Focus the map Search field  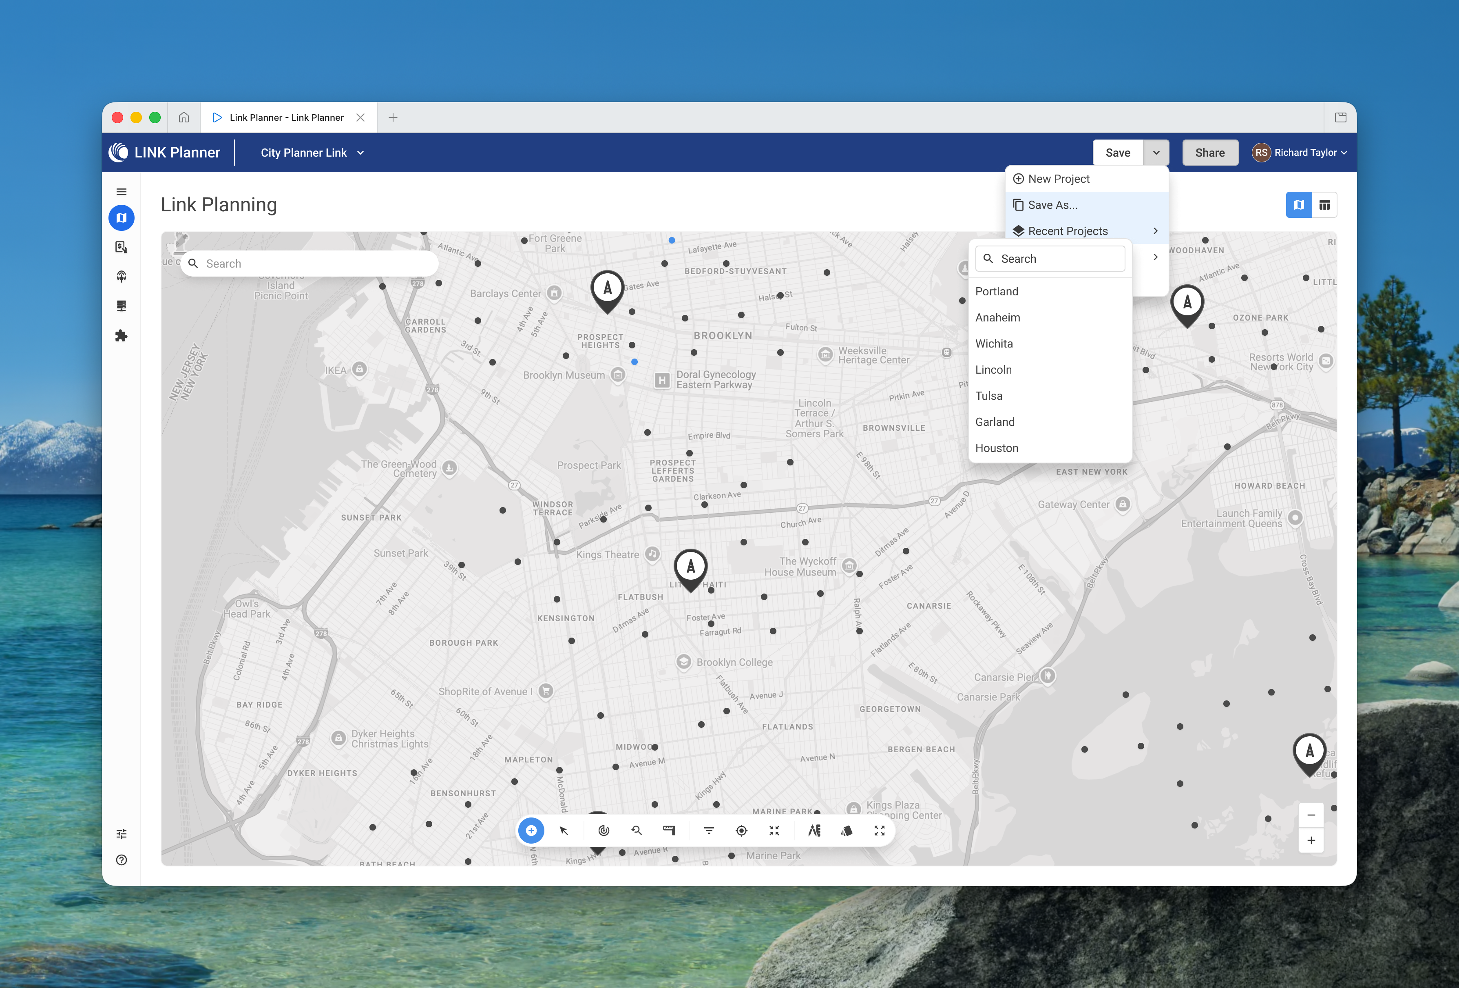(x=309, y=264)
